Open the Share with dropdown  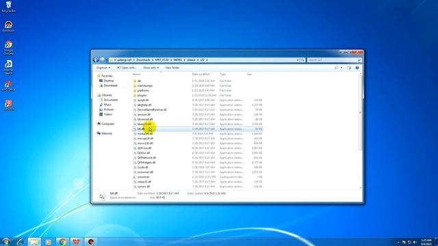point(151,68)
